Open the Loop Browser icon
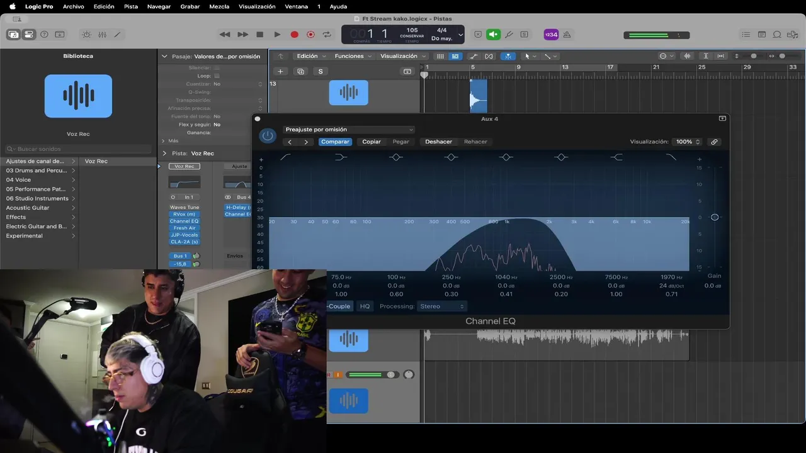The image size is (806, 453). (x=777, y=35)
